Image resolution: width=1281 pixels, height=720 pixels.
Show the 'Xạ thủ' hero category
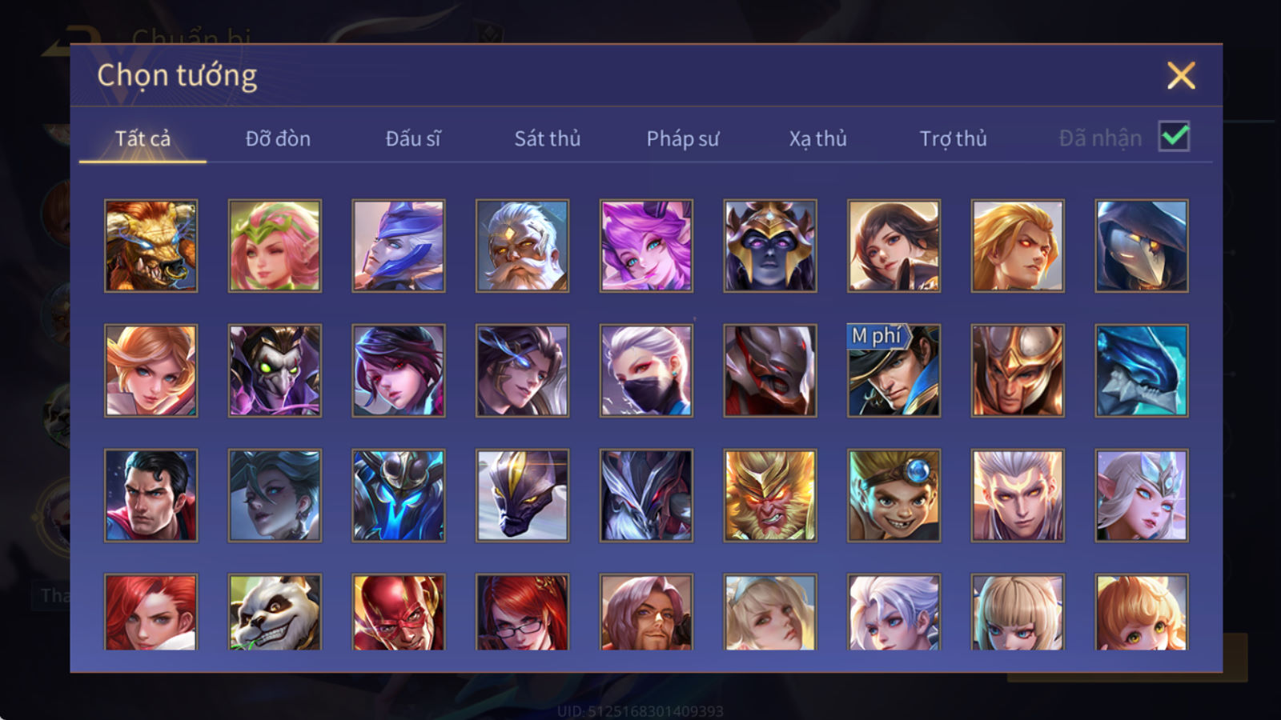coord(817,138)
